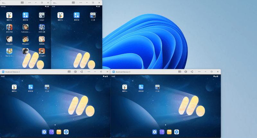Viewport: 257px width, 138px height.
Task: Tap the Wi-Fi status icon in Android Device-3
Action: (214, 76)
